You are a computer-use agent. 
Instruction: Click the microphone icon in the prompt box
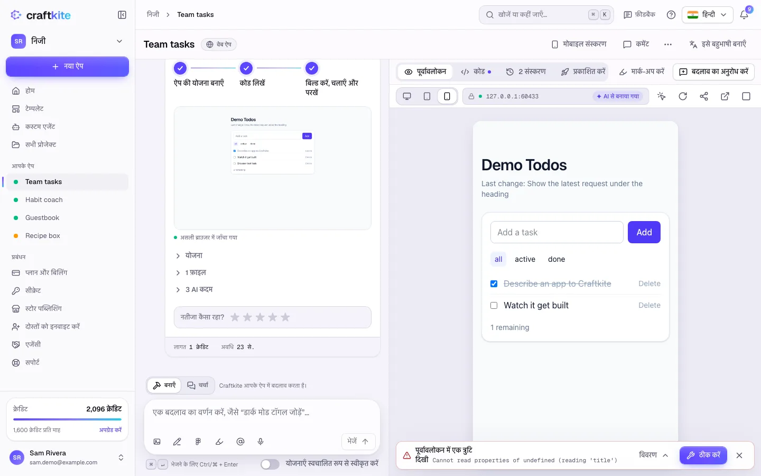pos(261,442)
